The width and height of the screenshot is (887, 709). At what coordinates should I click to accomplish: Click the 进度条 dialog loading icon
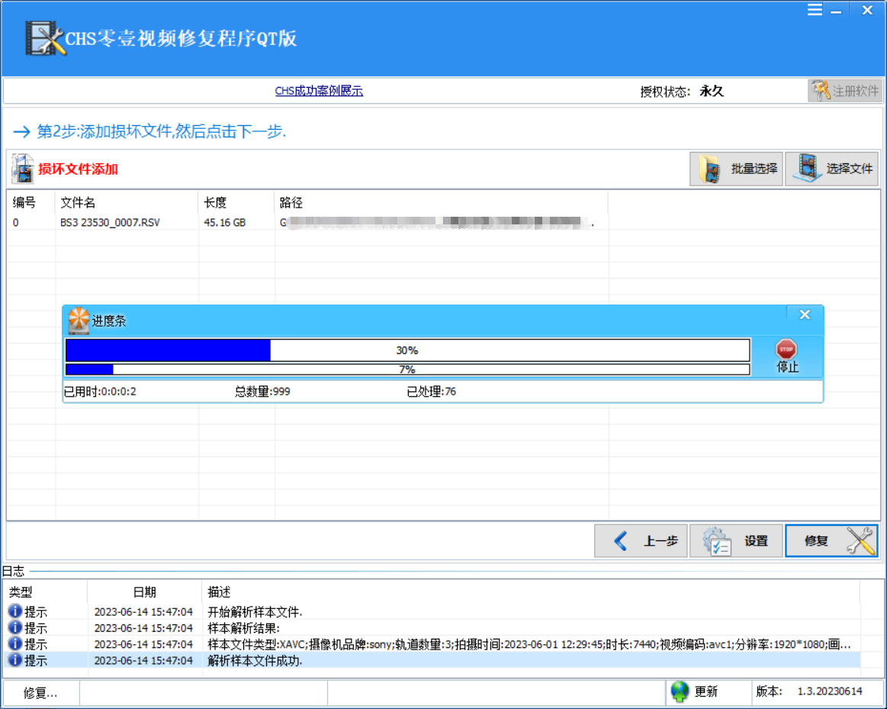click(79, 321)
